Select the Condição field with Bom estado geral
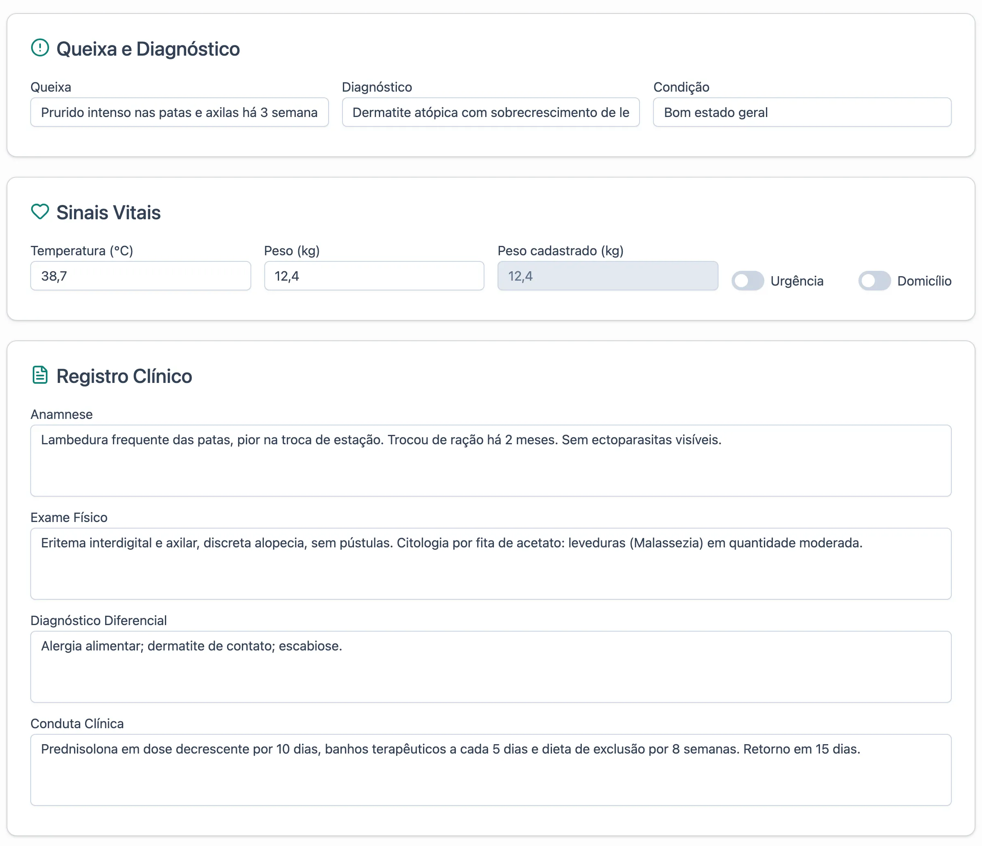 pyautogui.click(x=802, y=112)
